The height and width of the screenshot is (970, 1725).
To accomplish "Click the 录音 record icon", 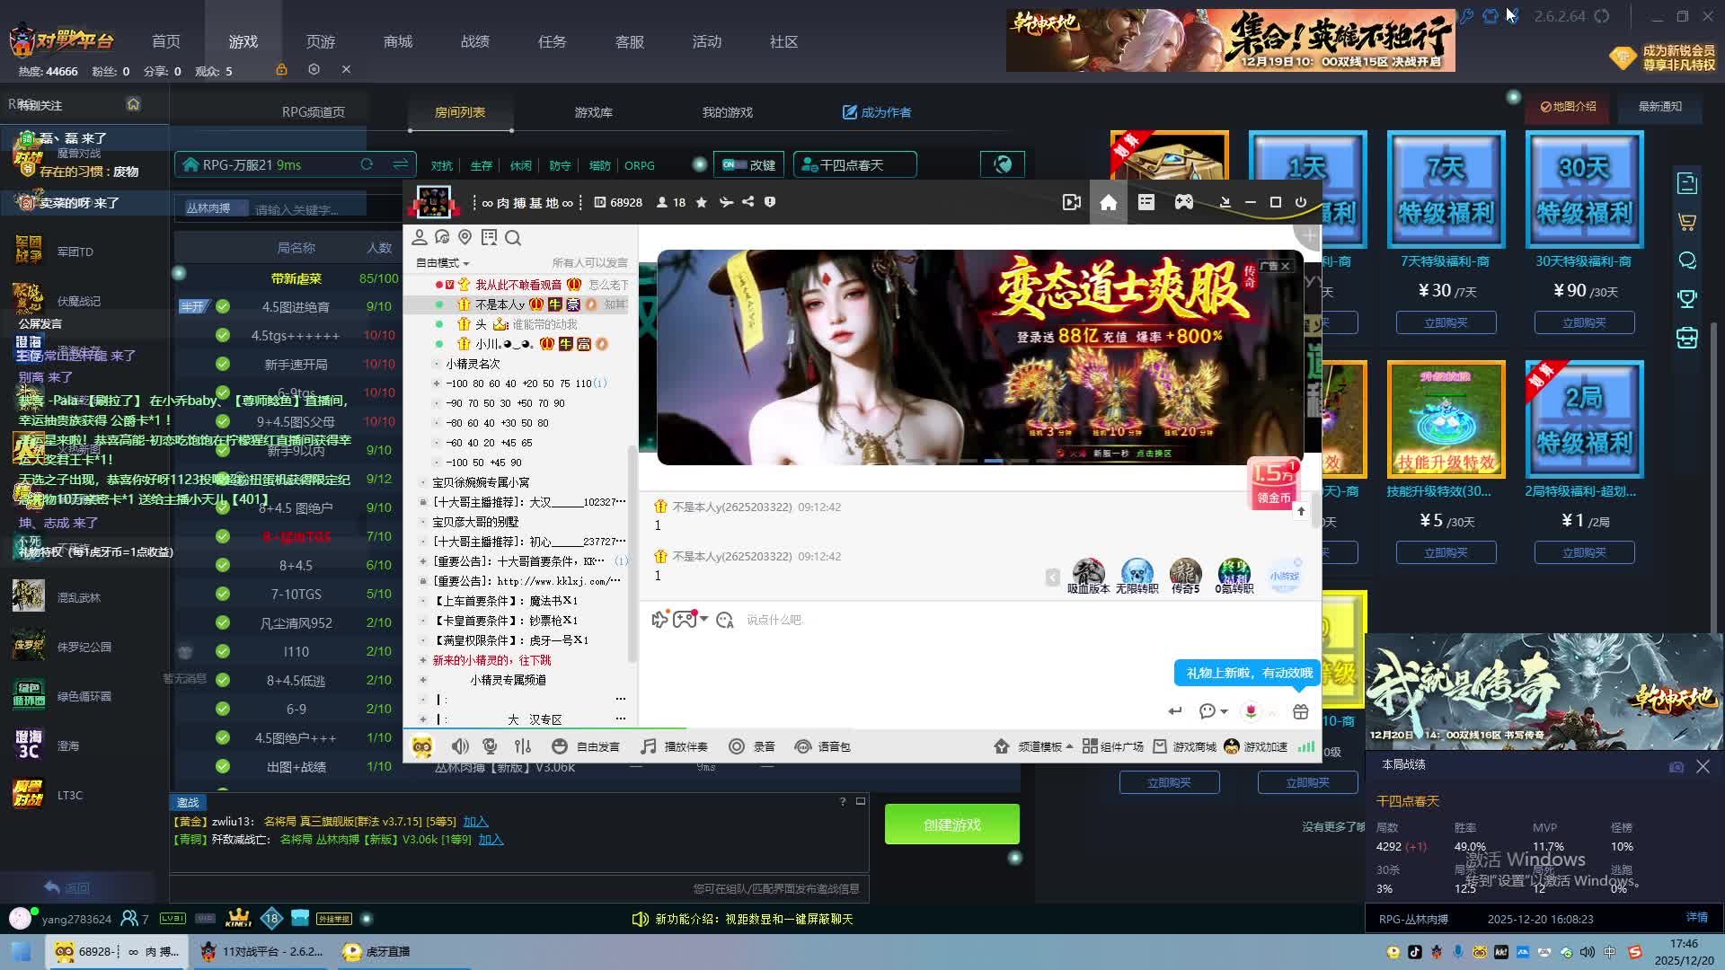I will point(737,746).
